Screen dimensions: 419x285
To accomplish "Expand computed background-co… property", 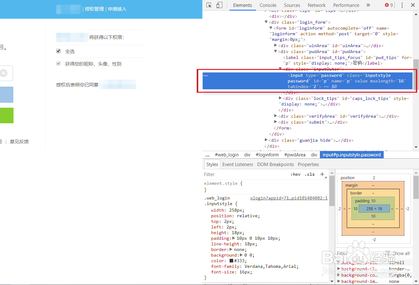I will (x=339, y=275).
